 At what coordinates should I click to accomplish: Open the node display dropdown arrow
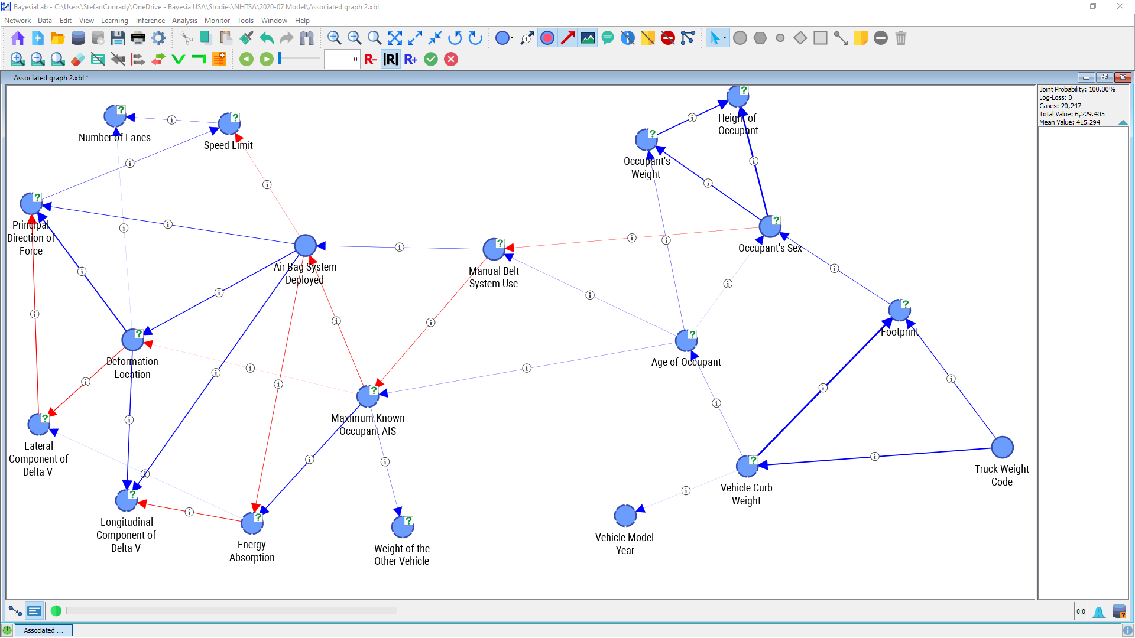click(512, 38)
